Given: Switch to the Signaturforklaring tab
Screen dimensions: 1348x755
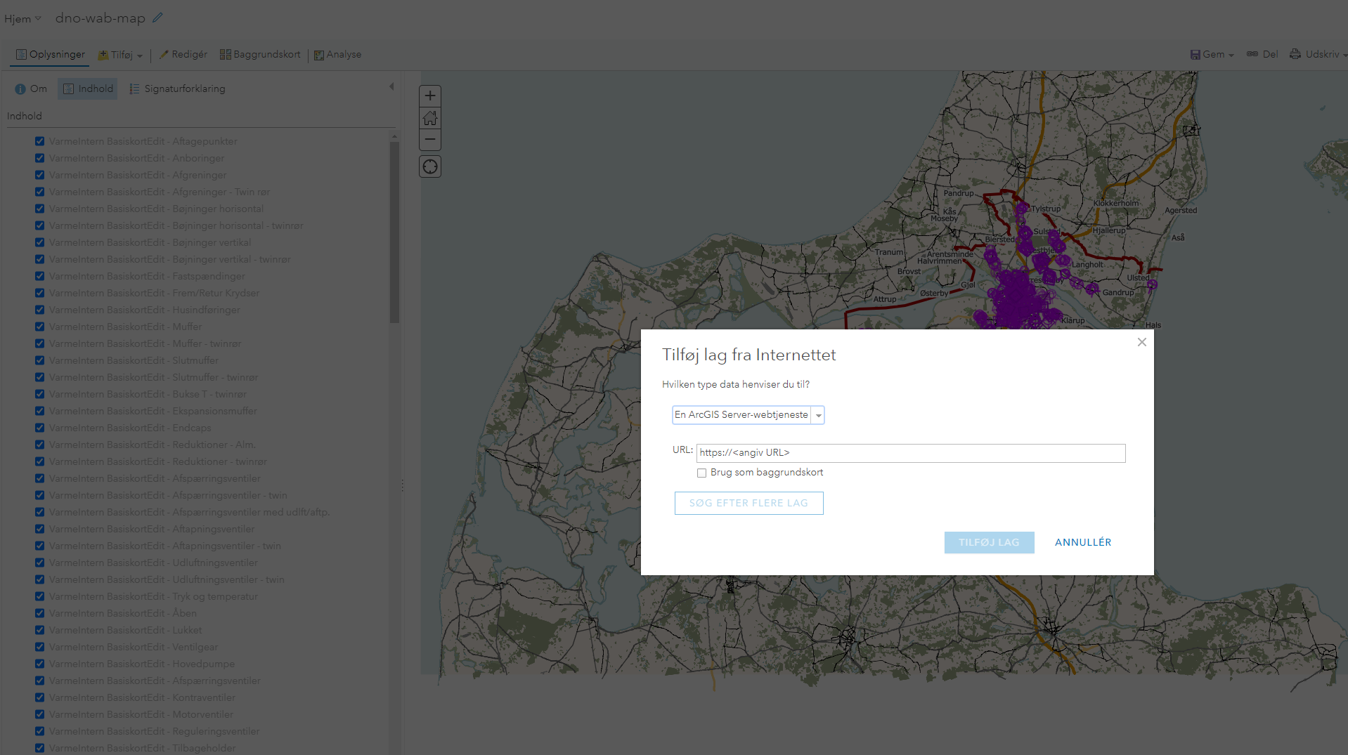Looking at the screenshot, I should pyautogui.click(x=177, y=88).
